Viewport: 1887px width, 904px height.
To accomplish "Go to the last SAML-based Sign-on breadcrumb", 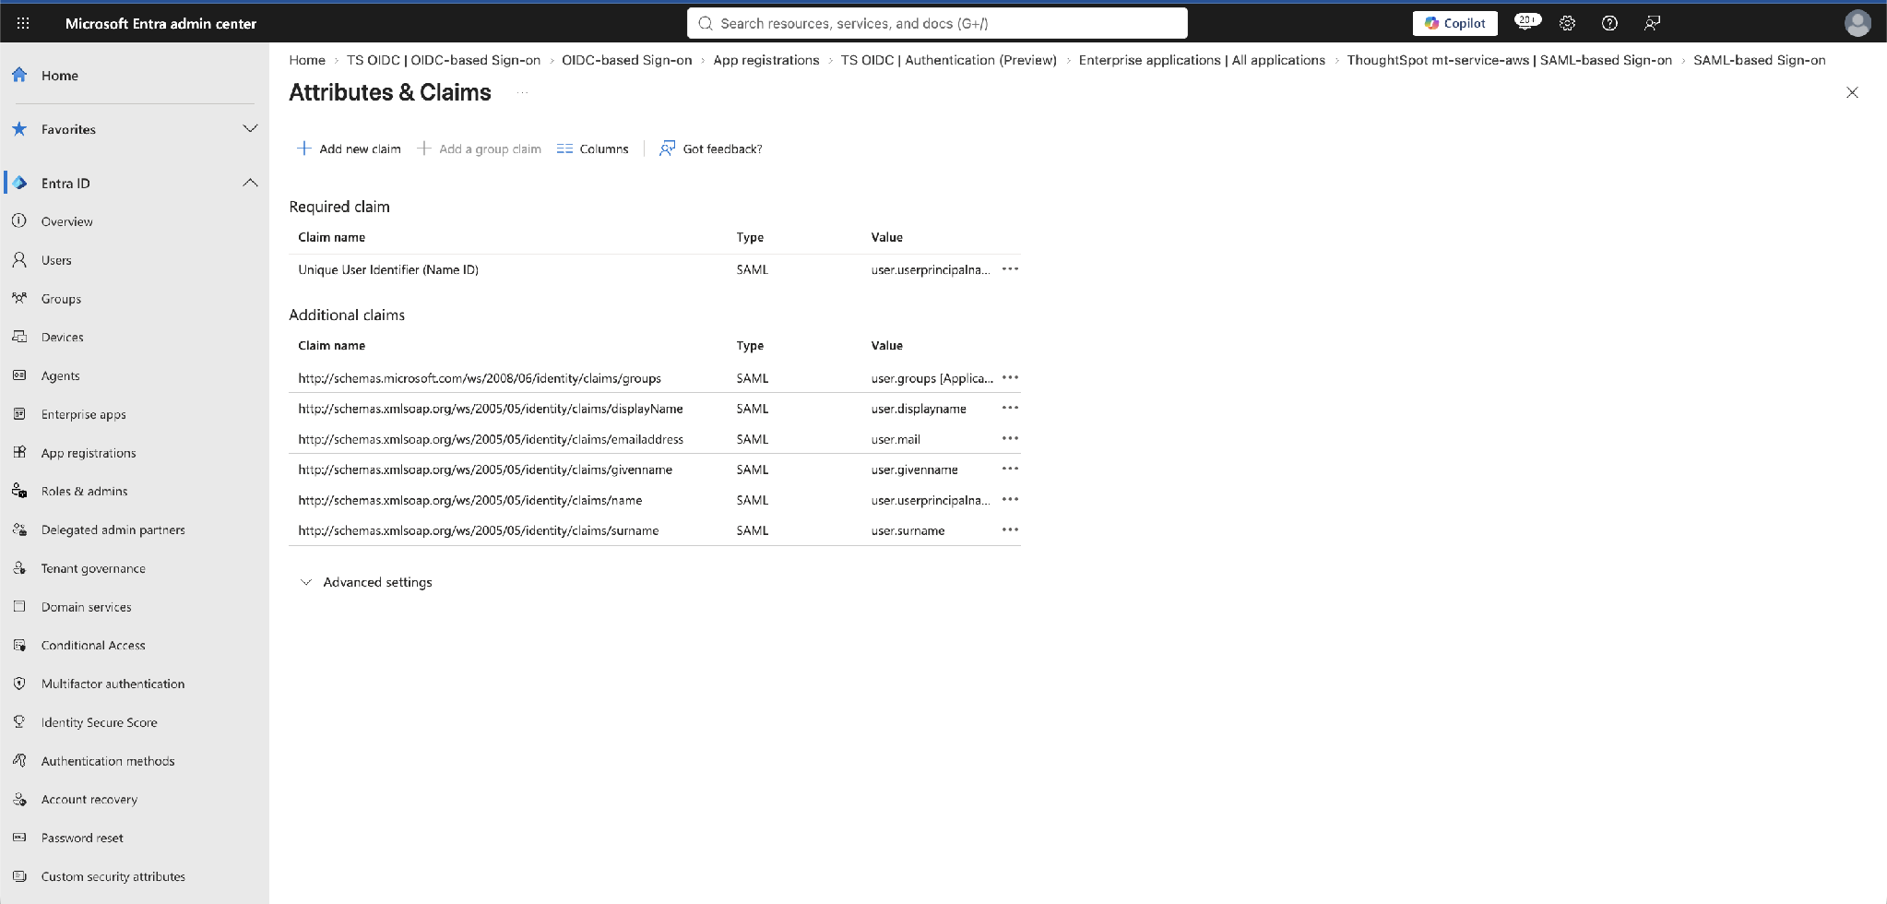I will 1759,60.
